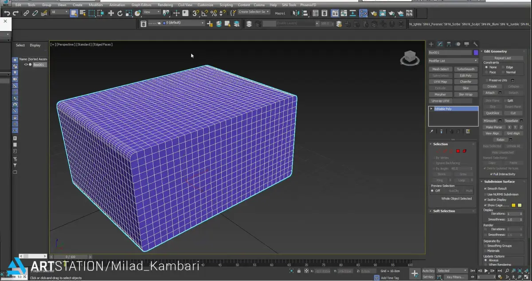The height and width of the screenshot is (281, 532).
Task: Toggle visibility eye of Box001
Action: click(x=26, y=65)
